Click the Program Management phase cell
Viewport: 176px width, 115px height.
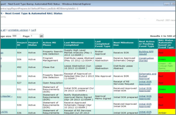(x=53, y=59)
